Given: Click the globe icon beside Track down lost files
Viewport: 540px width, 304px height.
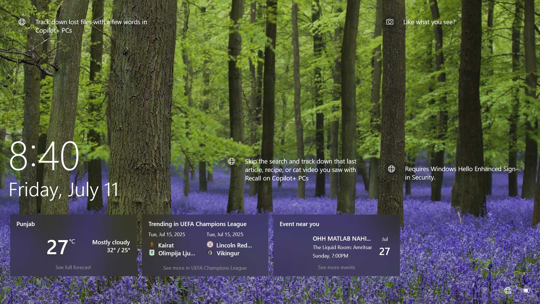Looking at the screenshot, I should click(x=22, y=22).
